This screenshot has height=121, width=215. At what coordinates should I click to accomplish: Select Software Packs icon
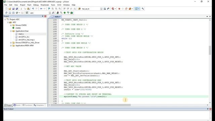pyautogui.click(x=68, y=13)
